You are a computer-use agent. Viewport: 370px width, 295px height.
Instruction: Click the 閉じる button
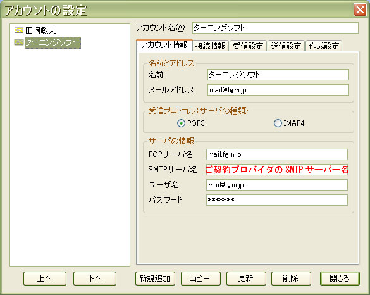(340, 279)
